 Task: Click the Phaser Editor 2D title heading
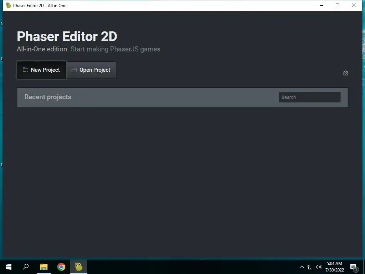point(67,36)
